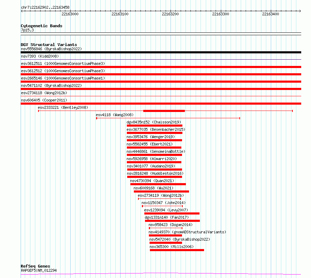Viewport: 311px width, 278px height.
Task: Select dgv1331n140 (Fan2017) label
Action: click(x=167, y=217)
